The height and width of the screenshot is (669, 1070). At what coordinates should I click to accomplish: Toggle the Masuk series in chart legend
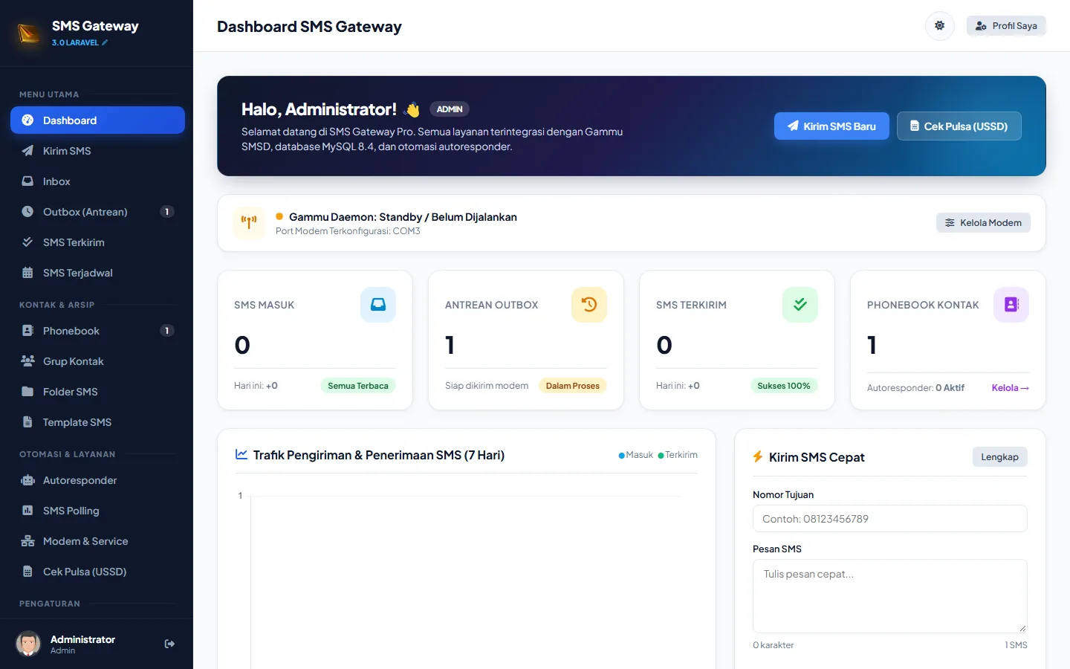tap(636, 455)
